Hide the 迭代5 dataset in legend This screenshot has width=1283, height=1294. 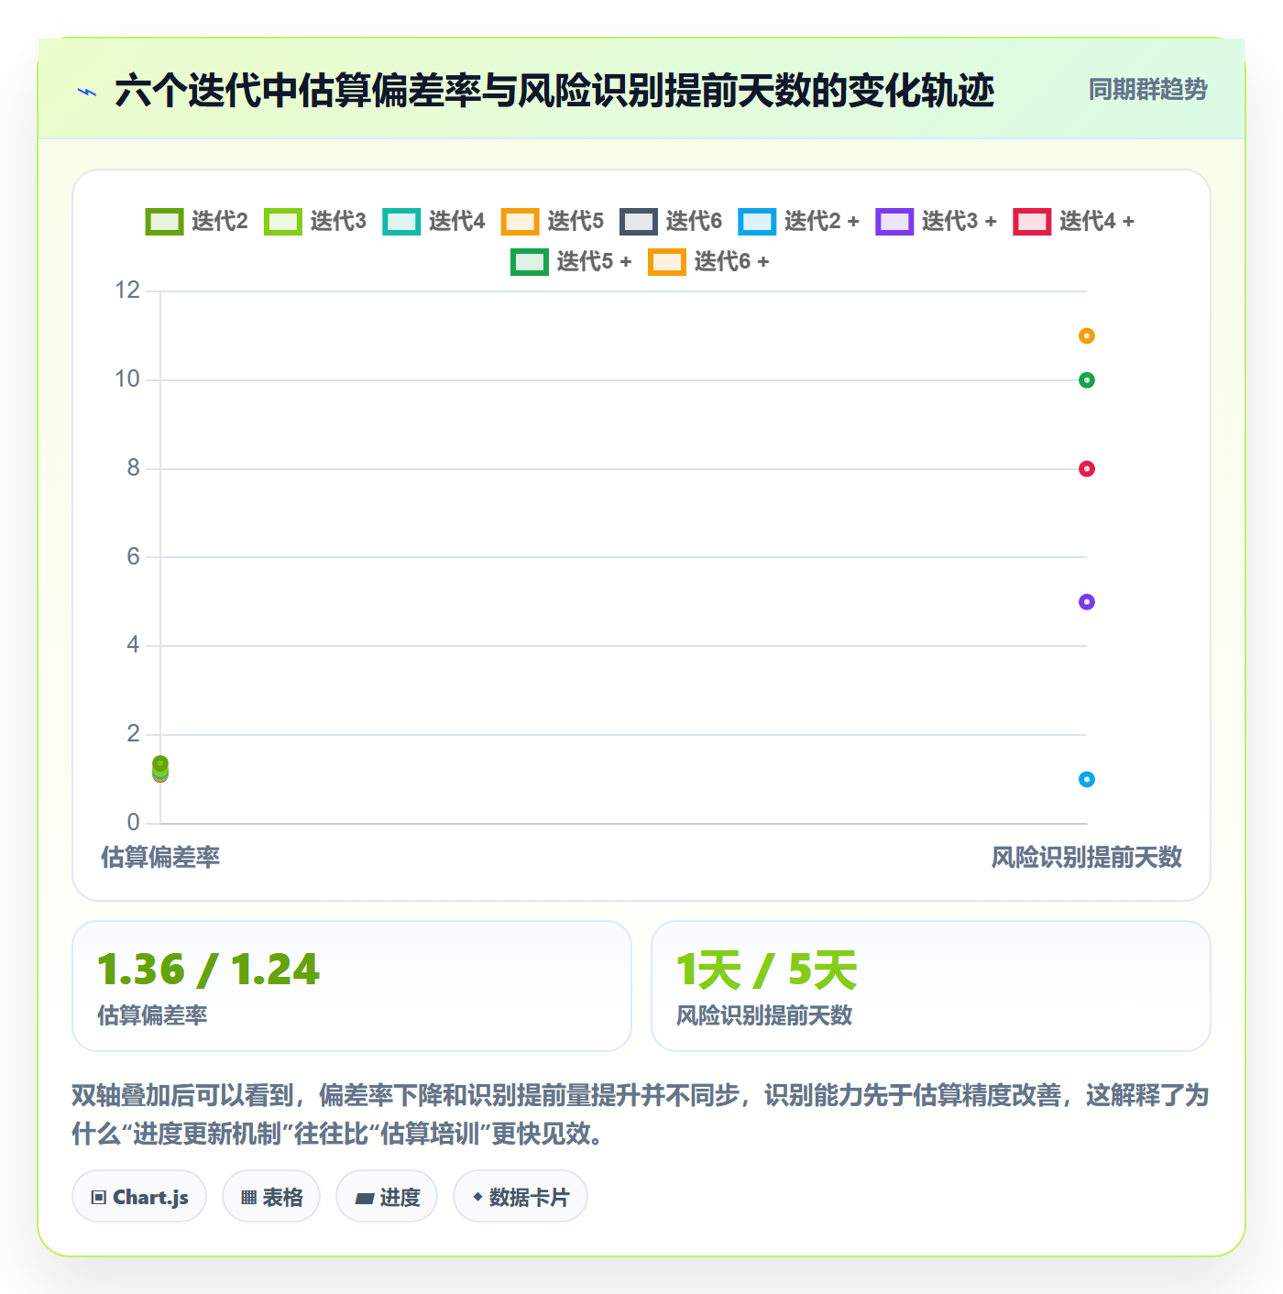click(553, 222)
